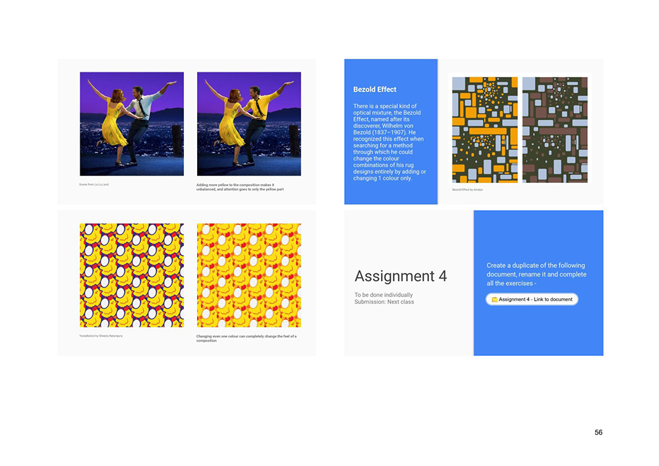Click the "Adding more yellow to the composition" caption
This screenshot has width=659, height=466.
click(240, 187)
